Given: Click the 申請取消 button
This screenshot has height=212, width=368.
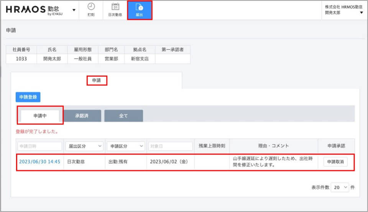Looking at the screenshot, I should [x=335, y=162].
